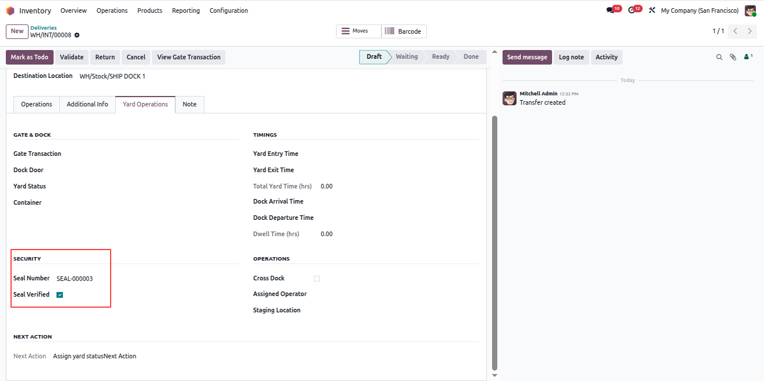Go to next record arrow
Image resolution: width=764 pixels, height=381 pixels.
pyautogui.click(x=749, y=31)
